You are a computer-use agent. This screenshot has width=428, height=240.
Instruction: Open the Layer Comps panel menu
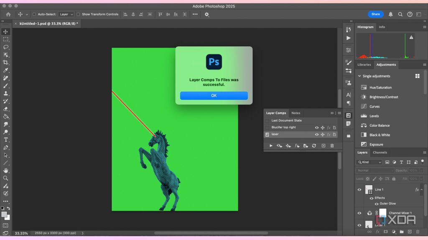click(x=339, y=113)
